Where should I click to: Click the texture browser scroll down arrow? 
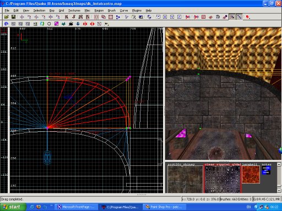[279, 191]
